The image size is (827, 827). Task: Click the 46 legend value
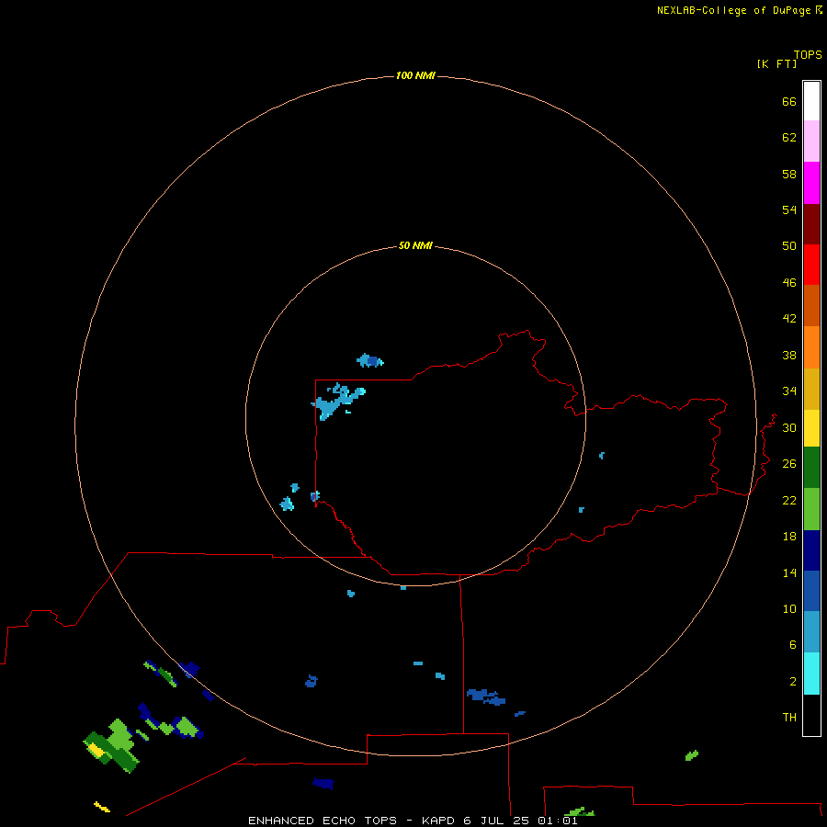coord(789,282)
